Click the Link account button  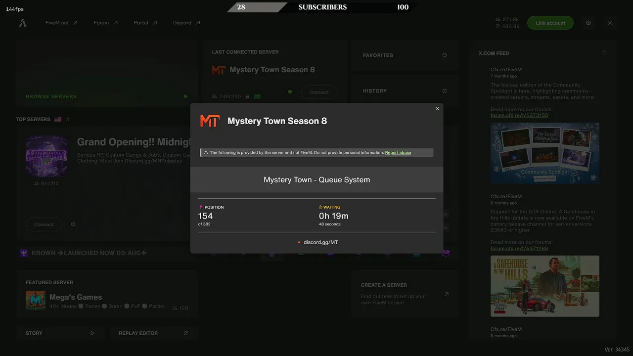[x=550, y=23]
